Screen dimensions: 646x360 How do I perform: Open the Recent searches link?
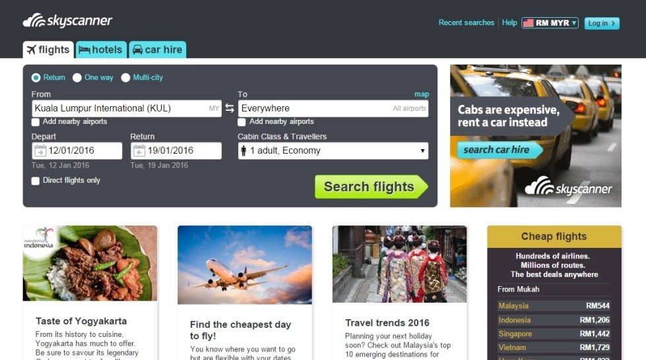466,22
